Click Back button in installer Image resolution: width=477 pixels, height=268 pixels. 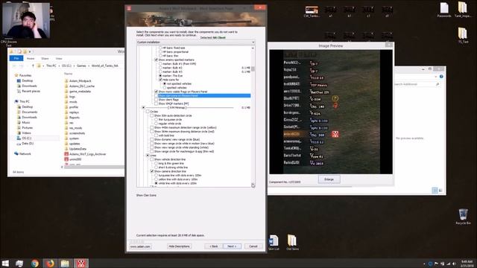(214, 246)
